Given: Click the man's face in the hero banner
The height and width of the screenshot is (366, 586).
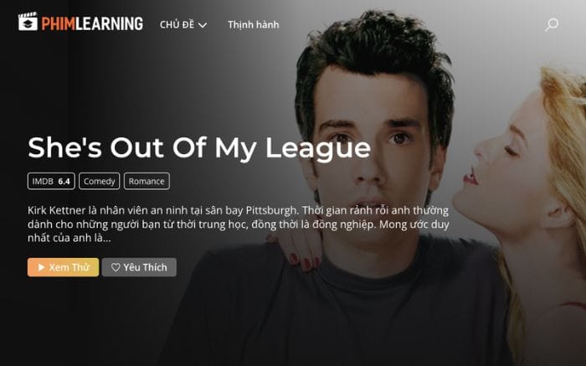Looking at the screenshot, I should 370,150.
